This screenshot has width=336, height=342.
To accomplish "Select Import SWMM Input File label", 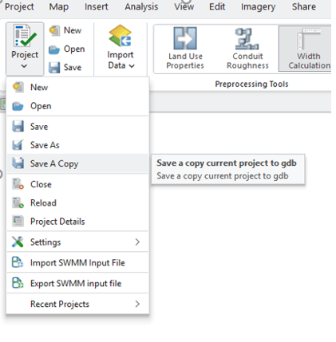I will pyautogui.click(x=77, y=263).
